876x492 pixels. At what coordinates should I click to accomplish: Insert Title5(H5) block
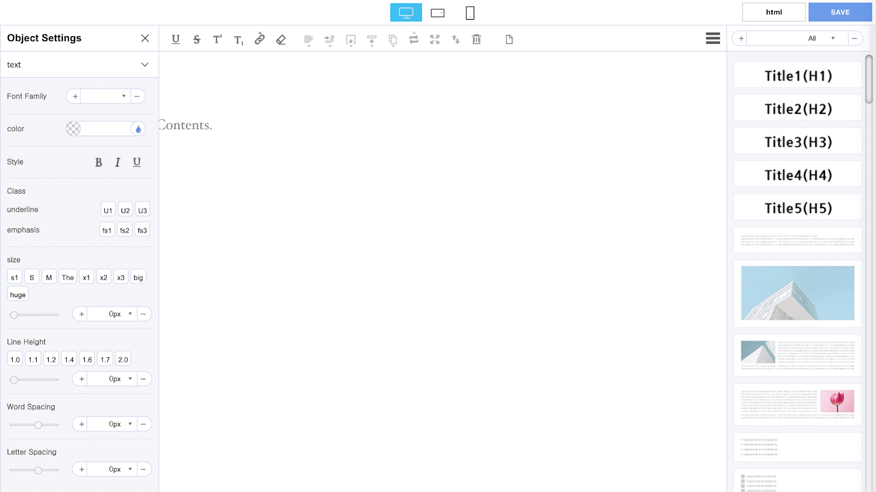(x=798, y=207)
